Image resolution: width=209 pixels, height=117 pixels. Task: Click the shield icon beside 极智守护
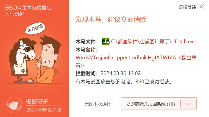pos(14,105)
